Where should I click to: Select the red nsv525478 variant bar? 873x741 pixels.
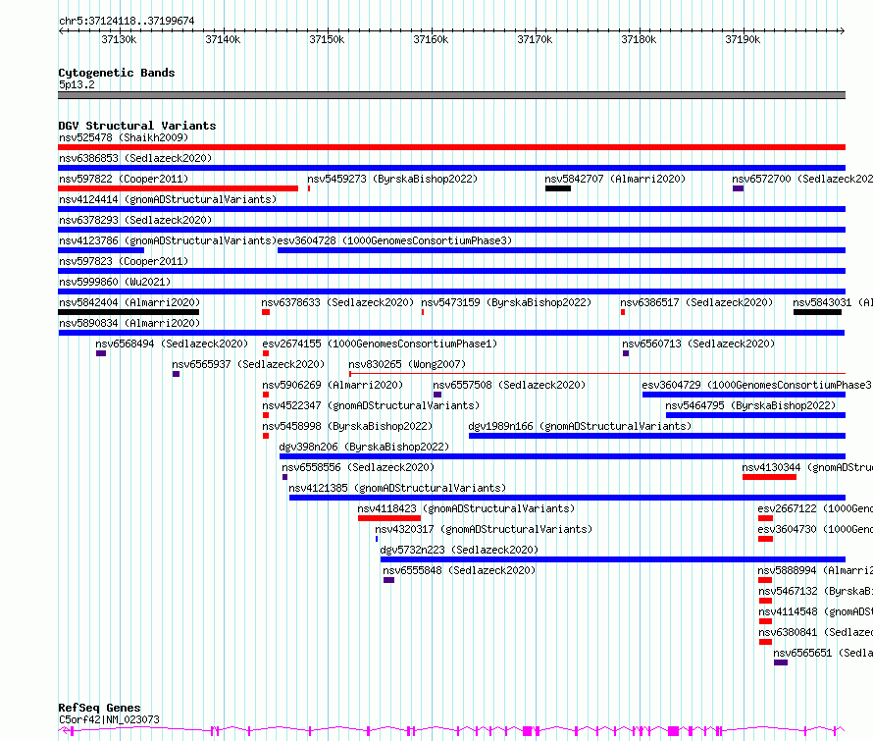[451, 147]
